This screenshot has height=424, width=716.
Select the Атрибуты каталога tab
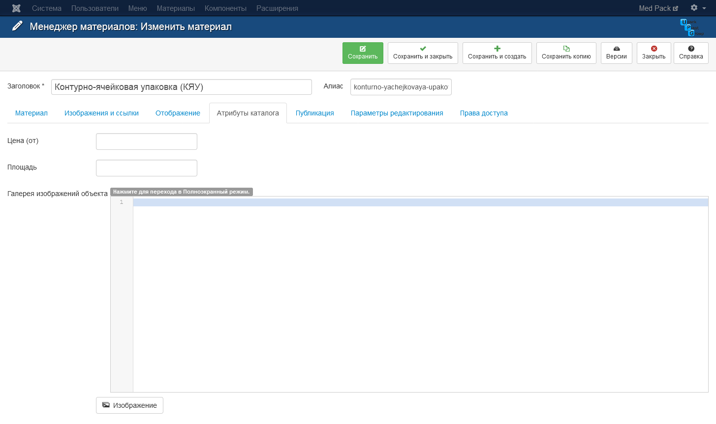click(248, 113)
